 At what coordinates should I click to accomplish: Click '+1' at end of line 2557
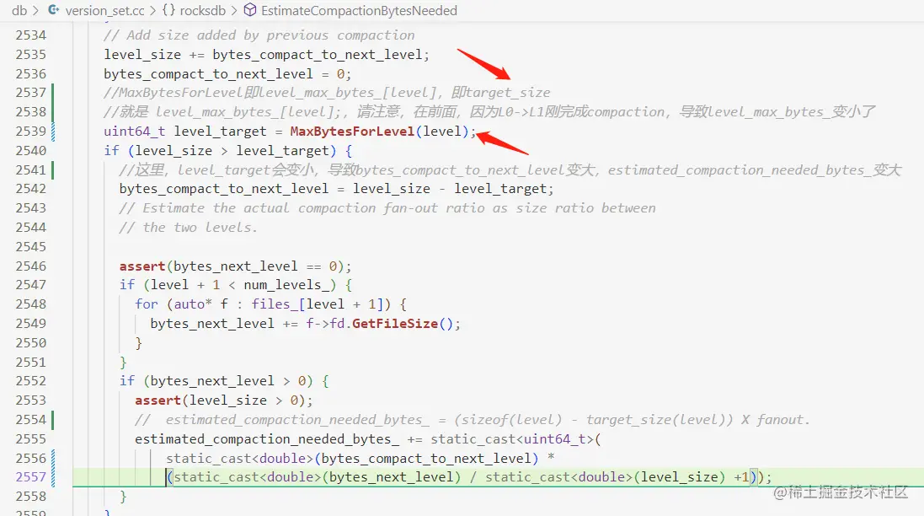tap(741, 477)
